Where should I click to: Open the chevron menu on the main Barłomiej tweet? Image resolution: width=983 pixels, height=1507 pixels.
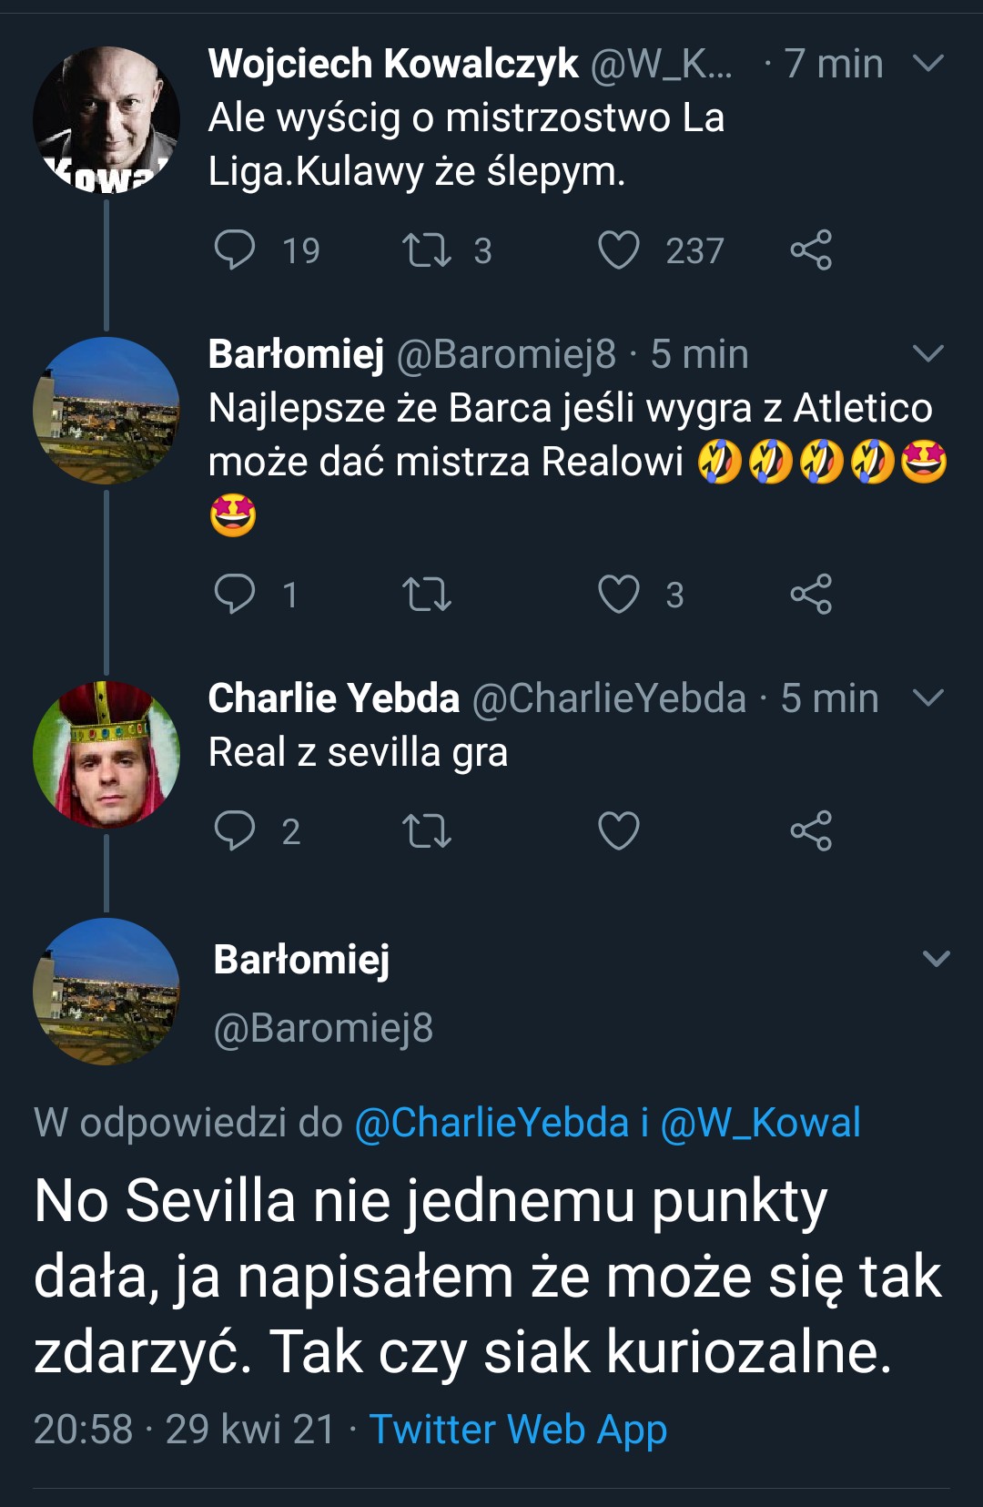pos(936,958)
